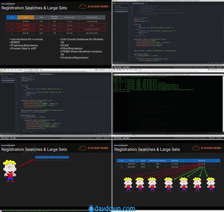Open the Selection menu in Atom

[x=21, y=70]
